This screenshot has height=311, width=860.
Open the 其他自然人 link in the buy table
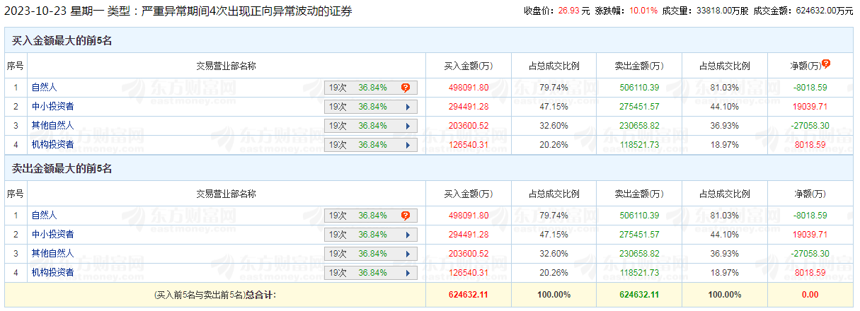[x=52, y=126]
